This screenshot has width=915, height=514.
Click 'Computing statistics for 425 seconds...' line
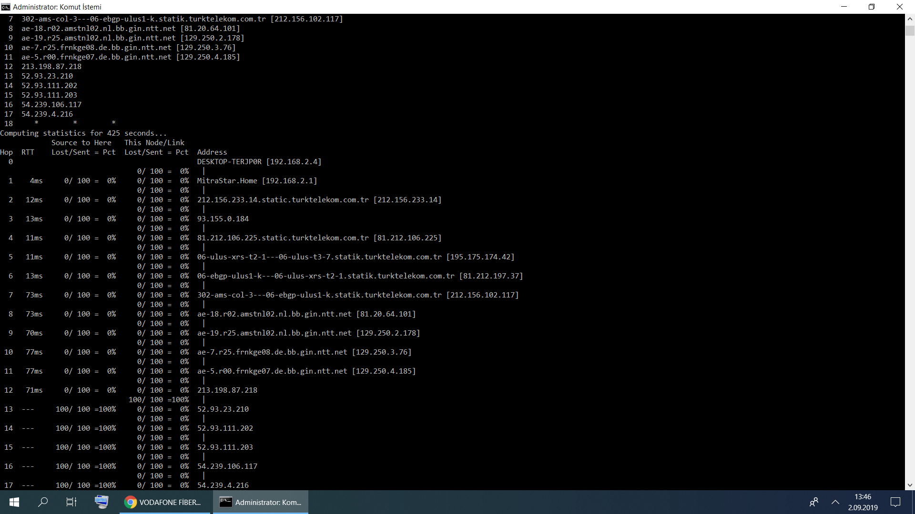point(83,133)
